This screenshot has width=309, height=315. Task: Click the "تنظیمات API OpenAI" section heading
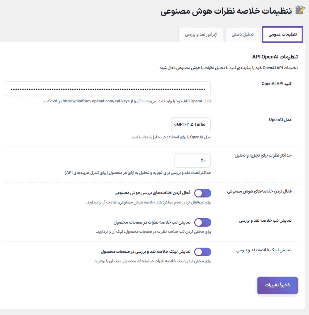tap(275, 57)
